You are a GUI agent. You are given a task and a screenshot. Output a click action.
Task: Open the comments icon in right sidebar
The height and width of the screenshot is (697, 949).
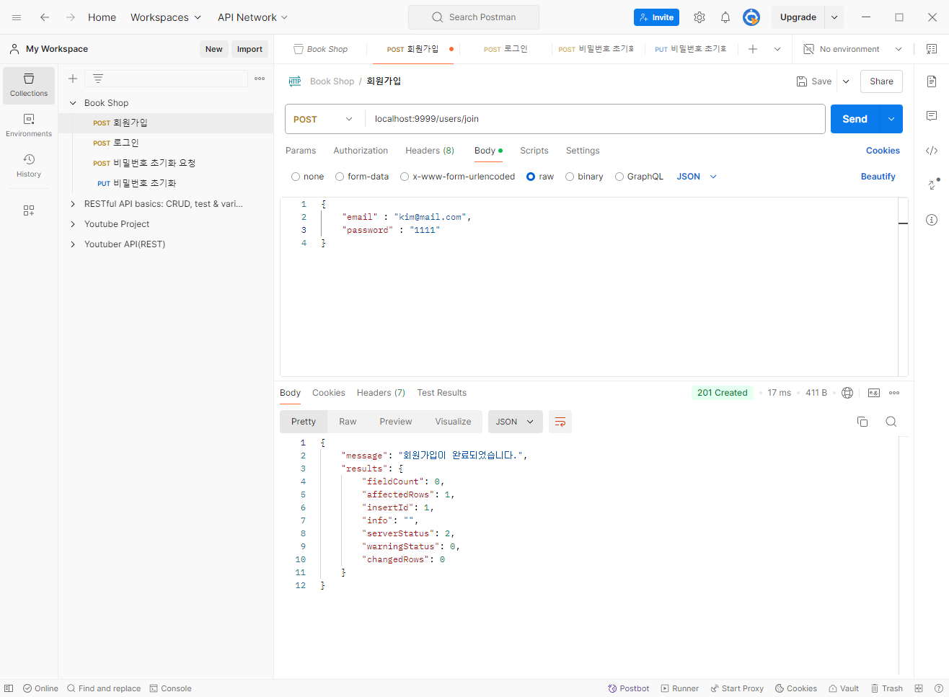pyautogui.click(x=932, y=116)
